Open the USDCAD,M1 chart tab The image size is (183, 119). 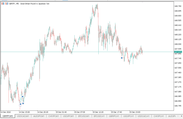click(23, 116)
